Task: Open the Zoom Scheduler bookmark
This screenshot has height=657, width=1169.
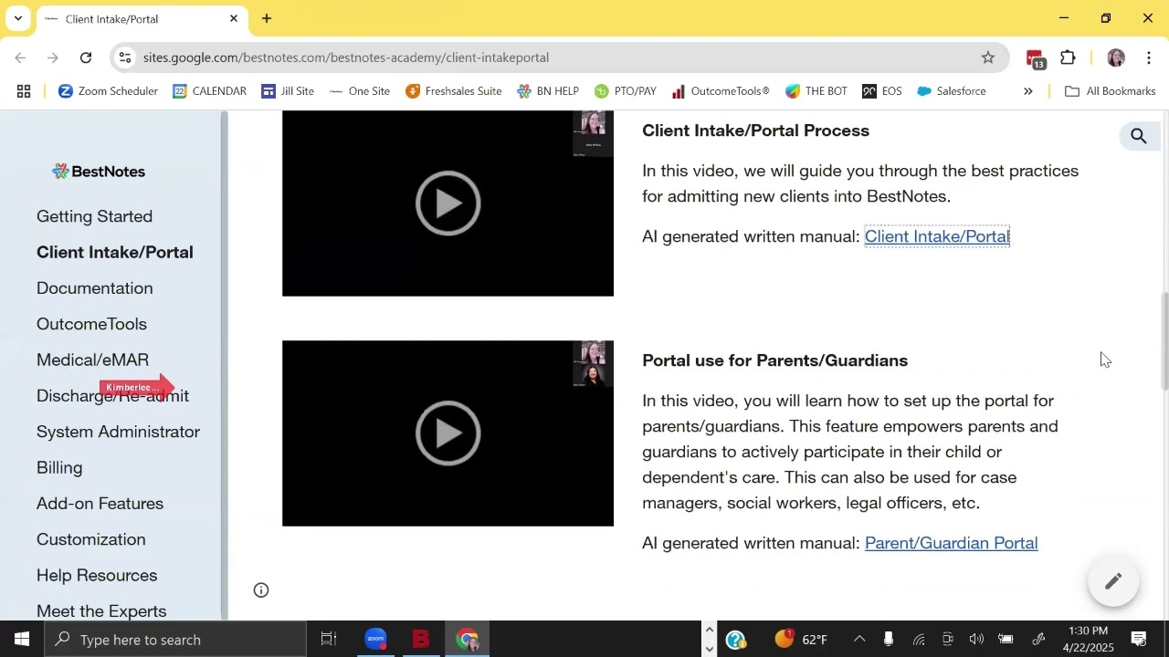Action: [x=108, y=91]
